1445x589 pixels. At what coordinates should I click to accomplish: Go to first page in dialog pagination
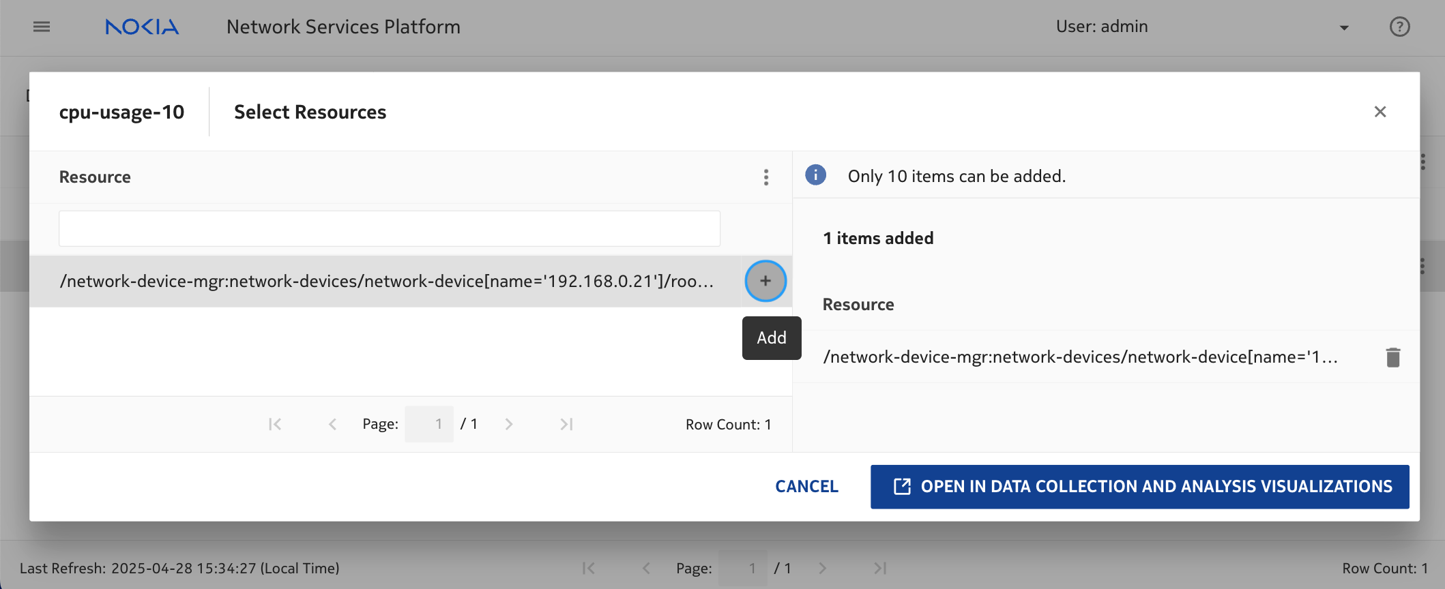coord(275,424)
